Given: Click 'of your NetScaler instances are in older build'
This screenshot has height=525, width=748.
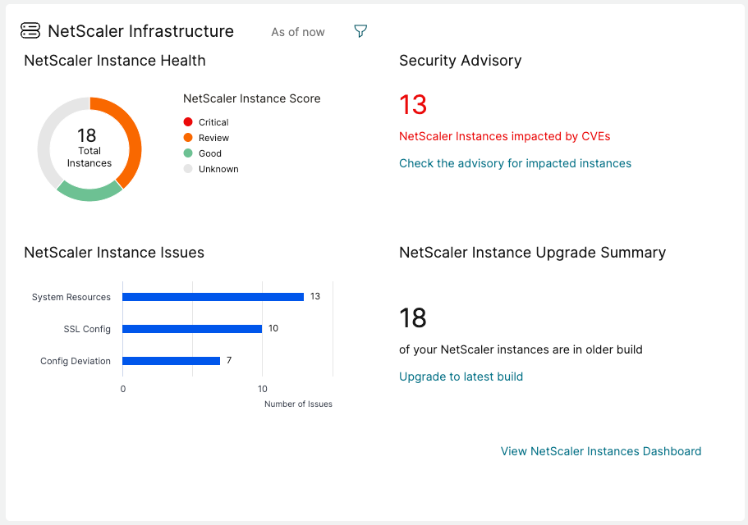Looking at the screenshot, I should [x=521, y=349].
